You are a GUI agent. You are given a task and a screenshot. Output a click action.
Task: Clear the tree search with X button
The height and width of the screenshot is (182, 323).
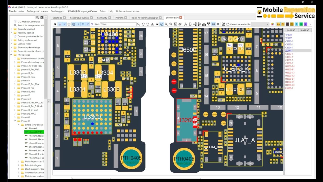[42, 17]
